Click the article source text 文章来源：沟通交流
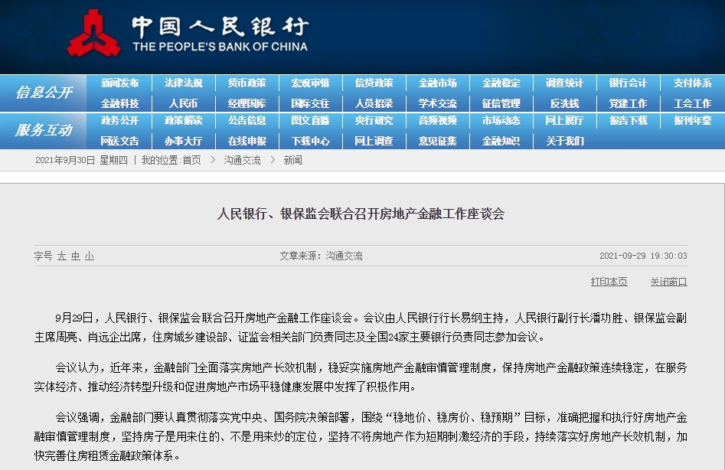The width and height of the screenshot is (725, 470). tap(321, 256)
